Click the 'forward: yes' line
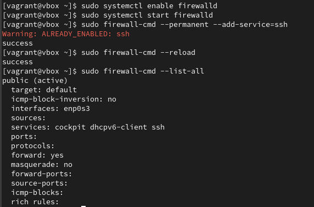This screenshot has height=207, width=314. pyautogui.click(x=37, y=155)
